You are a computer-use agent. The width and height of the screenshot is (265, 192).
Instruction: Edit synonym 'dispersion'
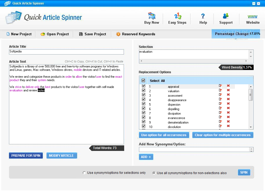[x=220, y=104]
